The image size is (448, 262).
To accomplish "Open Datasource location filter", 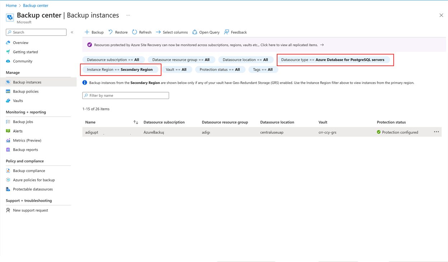I will point(245,60).
